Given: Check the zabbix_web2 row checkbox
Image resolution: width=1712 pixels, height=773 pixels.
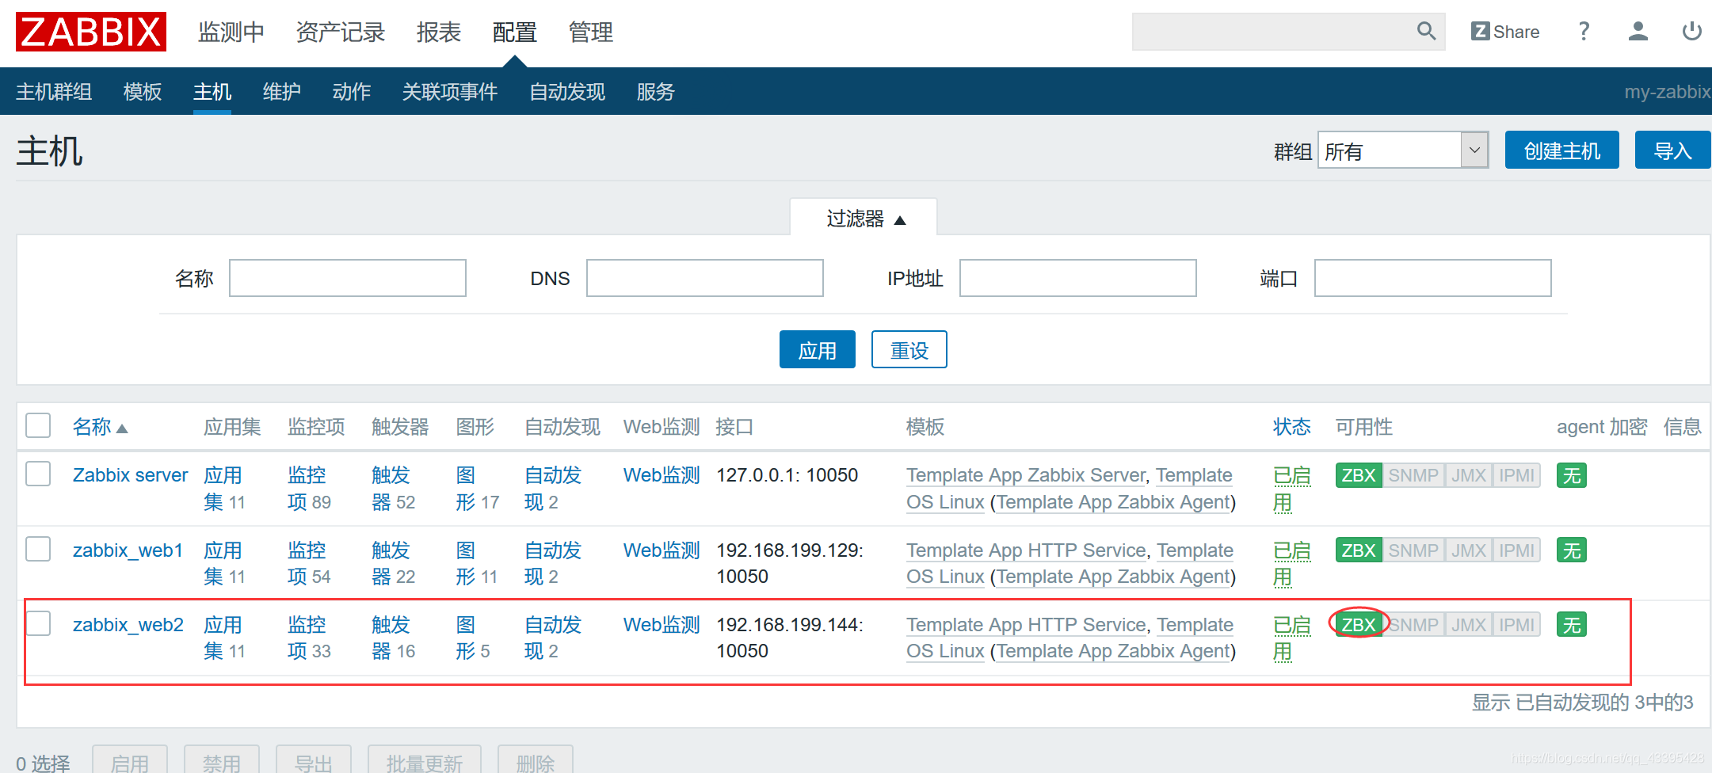Looking at the screenshot, I should click(38, 623).
